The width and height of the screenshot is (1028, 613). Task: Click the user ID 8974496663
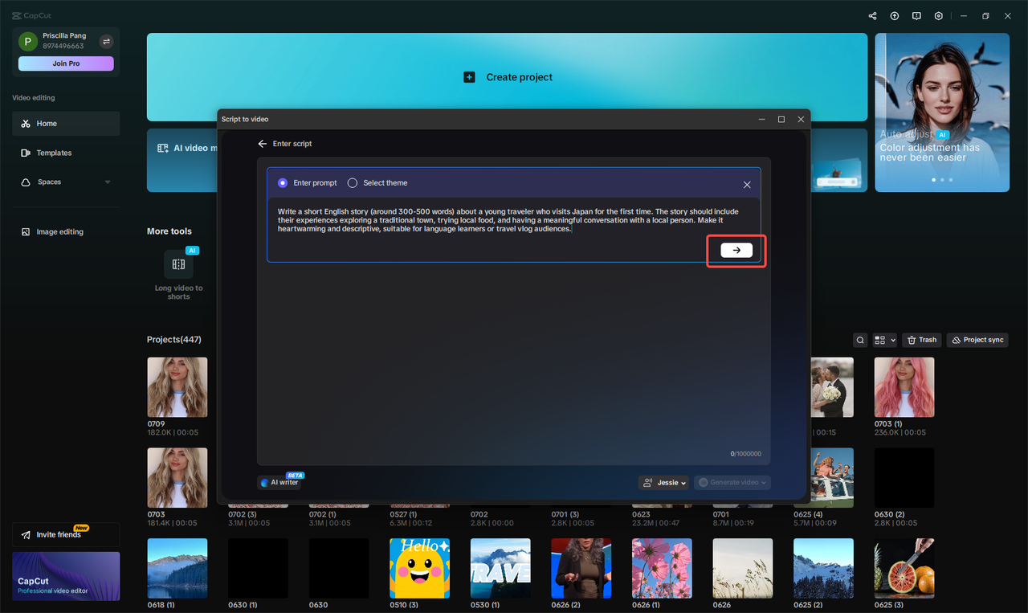[x=63, y=47]
